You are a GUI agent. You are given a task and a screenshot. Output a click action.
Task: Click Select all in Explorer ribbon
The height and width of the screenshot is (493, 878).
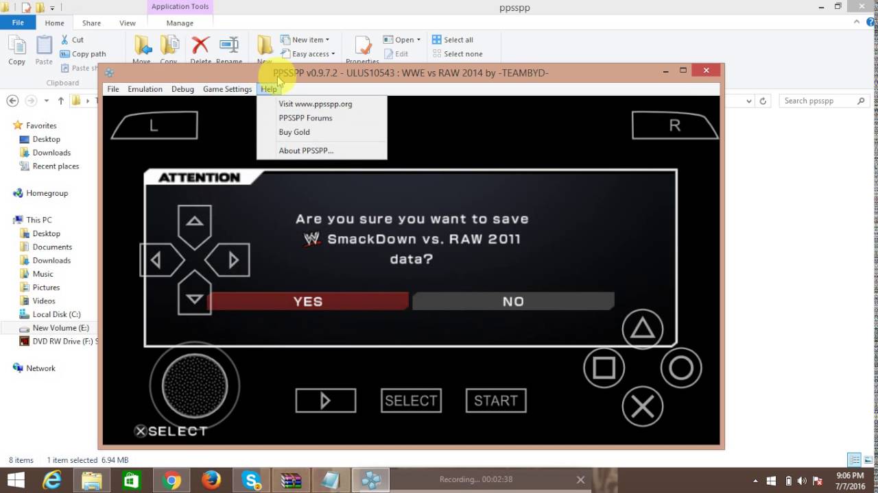tap(452, 40)
